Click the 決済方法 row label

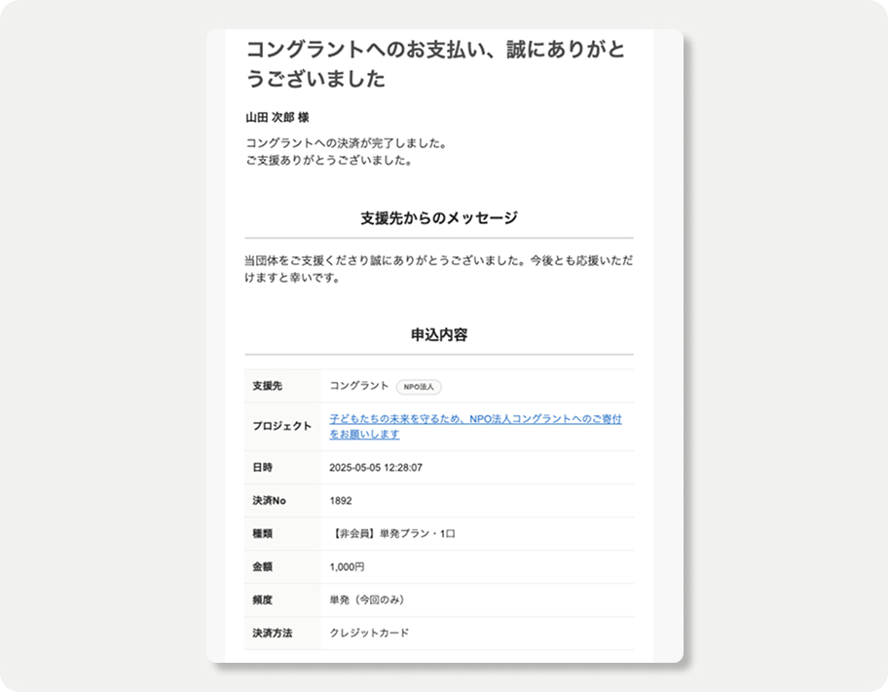(x=272, y=633)
